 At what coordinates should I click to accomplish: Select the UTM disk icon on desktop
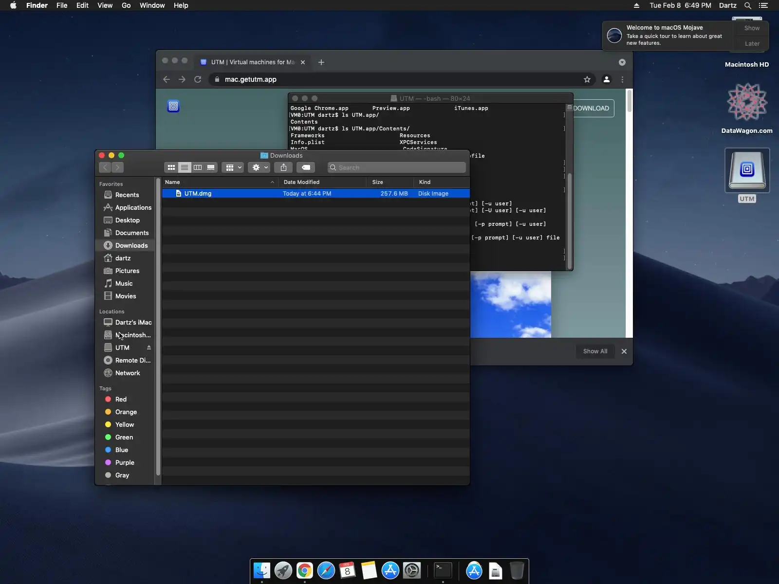coord(747,170)
